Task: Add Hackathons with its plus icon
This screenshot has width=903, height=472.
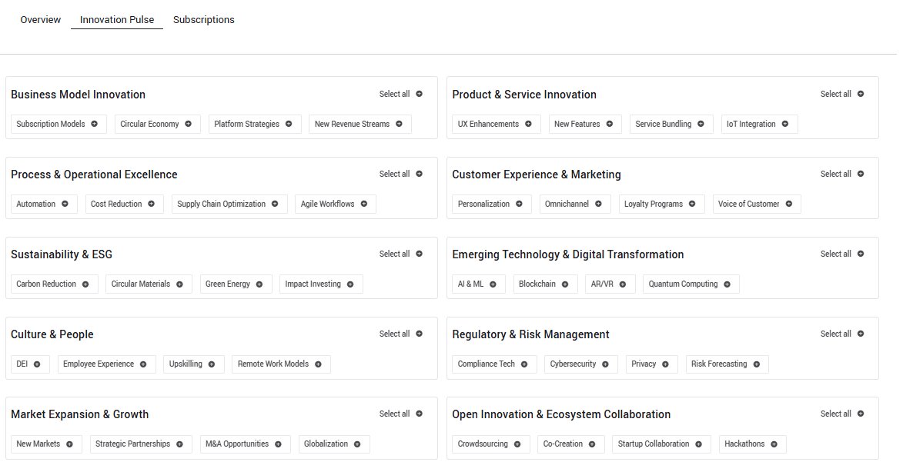Action: tap(774, 444)
